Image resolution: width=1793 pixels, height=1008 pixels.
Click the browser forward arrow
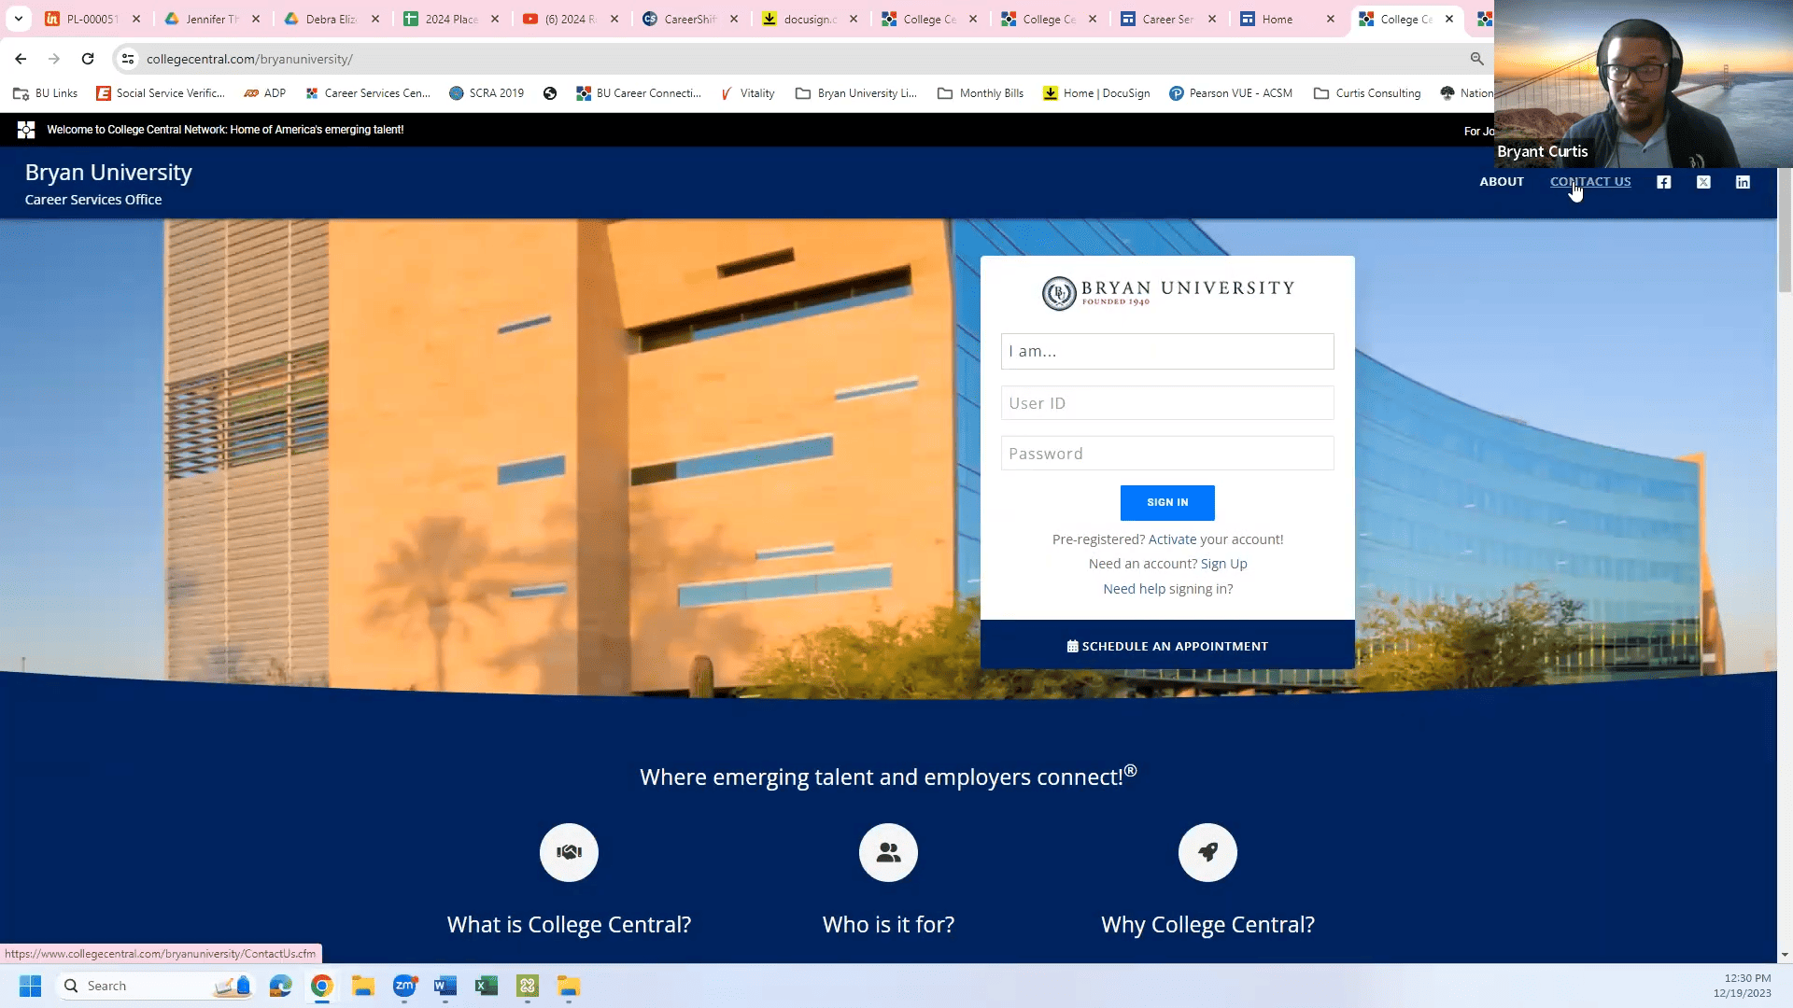pyautogui.click(x=54, y=59)
